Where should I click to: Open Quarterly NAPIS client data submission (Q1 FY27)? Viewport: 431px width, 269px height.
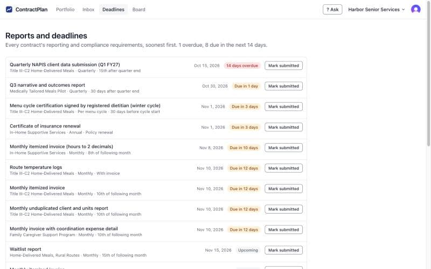point(65,65)
